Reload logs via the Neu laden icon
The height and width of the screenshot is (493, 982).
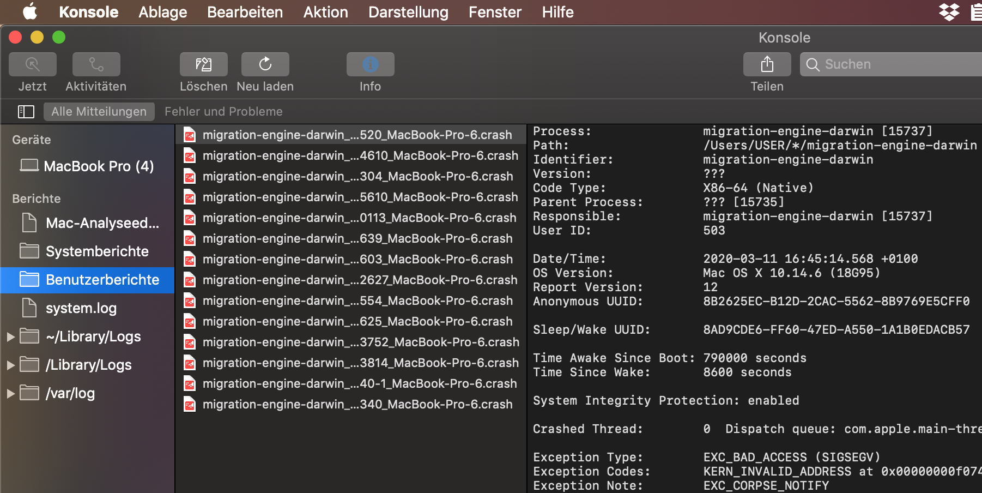point(265,64)
